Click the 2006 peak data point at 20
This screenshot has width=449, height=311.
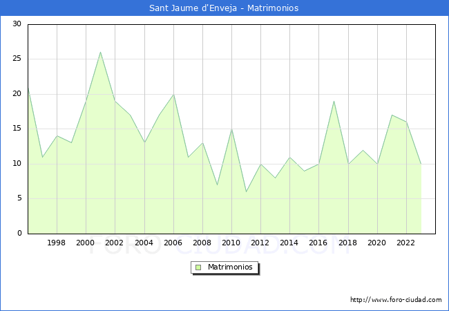[173, 94]
